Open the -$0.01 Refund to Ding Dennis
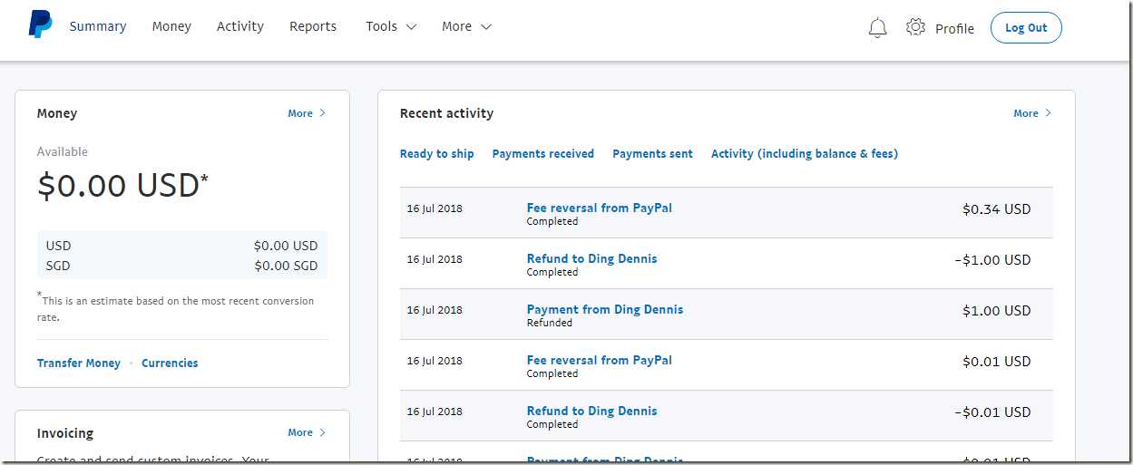 point(591,411)
